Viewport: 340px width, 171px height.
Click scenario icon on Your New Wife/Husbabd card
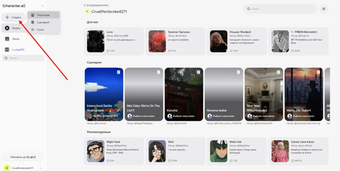[279, 72]
